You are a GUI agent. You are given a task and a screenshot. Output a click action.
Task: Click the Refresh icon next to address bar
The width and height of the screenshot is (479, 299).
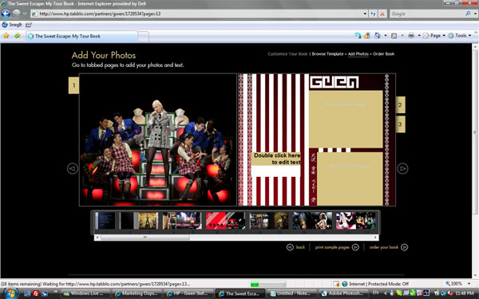373,14
